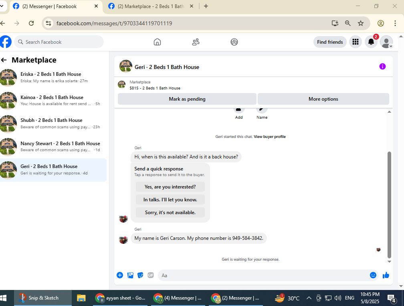Open Facebook home via the logo
The height and width of the screenshot is (306, 404).
(x=6, y=42)
